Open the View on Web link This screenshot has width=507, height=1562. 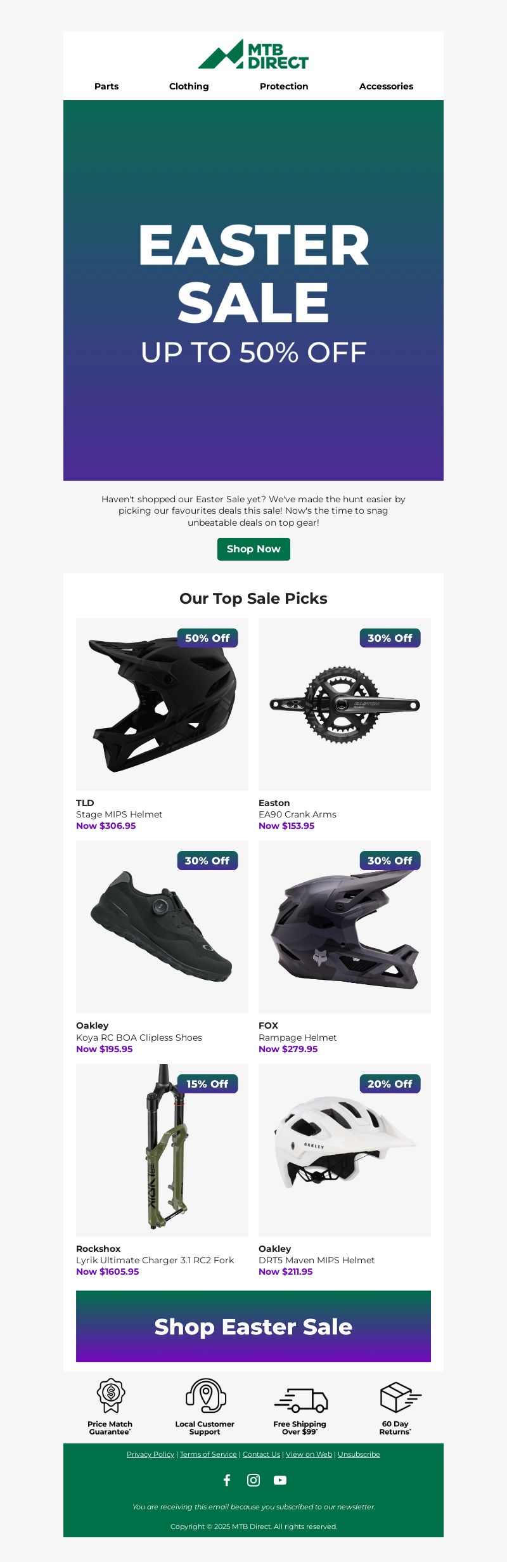coord(309,1454)
